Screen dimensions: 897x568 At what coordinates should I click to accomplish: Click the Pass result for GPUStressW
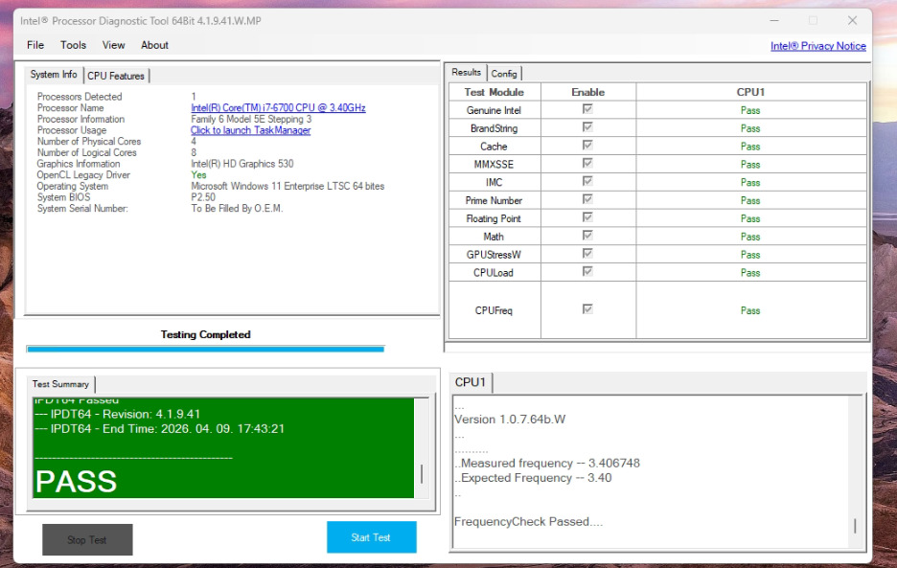point(750,255)
